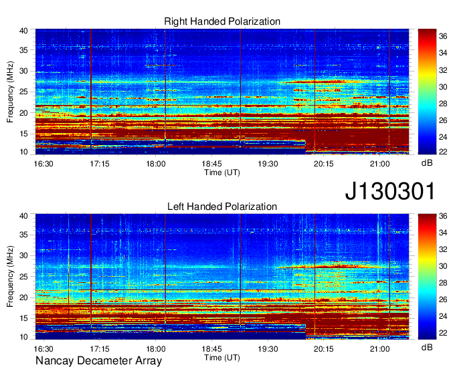Click the 22 value on top color bar scale
This screenshot has height=369, width=455.
[443, 151]
